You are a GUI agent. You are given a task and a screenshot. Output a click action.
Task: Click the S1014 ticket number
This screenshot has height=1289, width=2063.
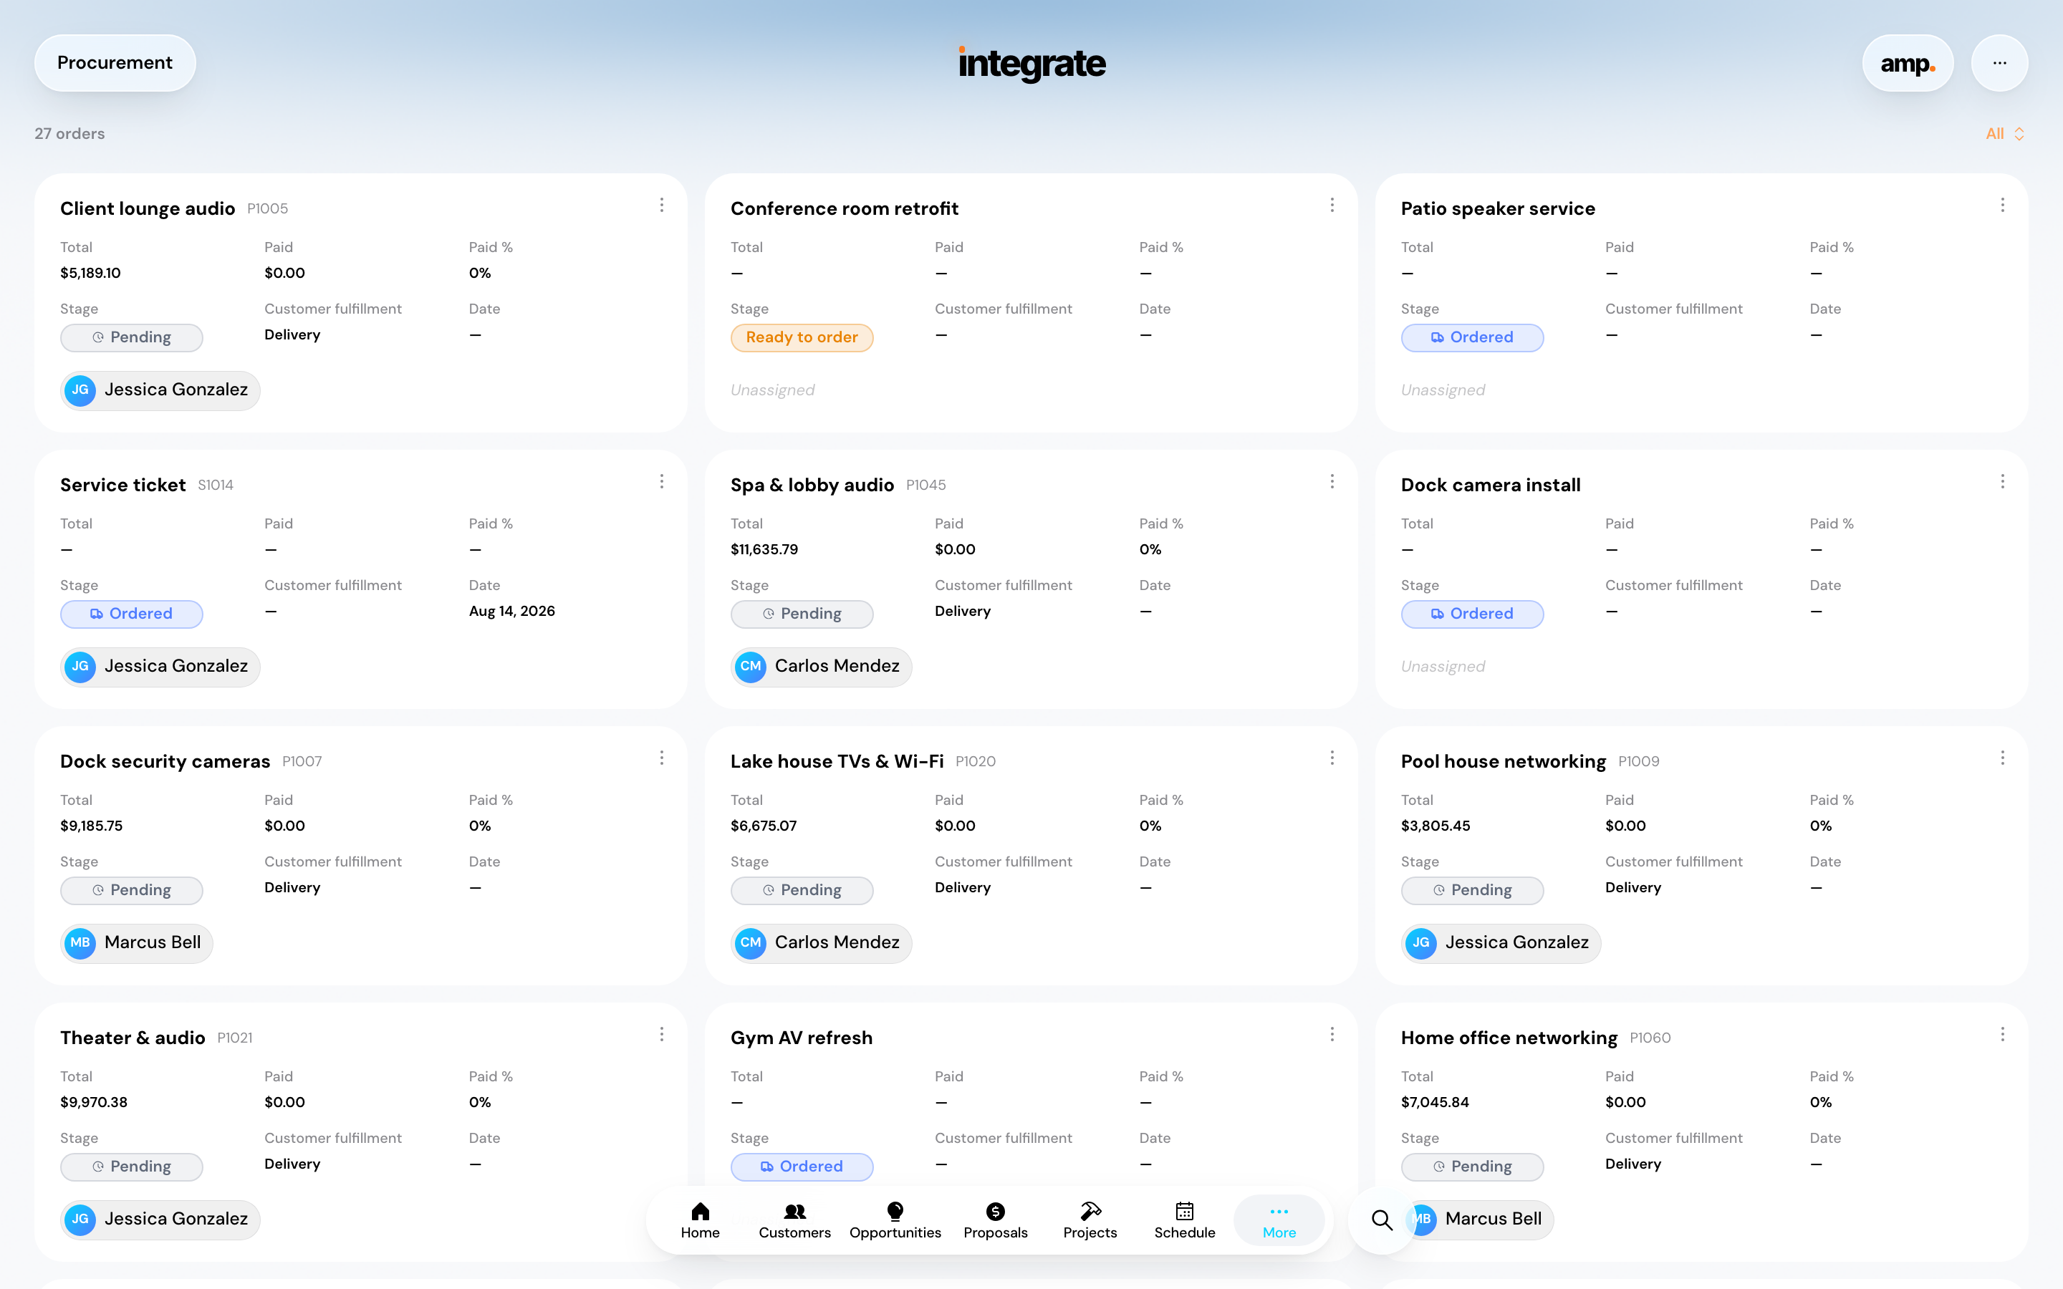tap(216, 485)
